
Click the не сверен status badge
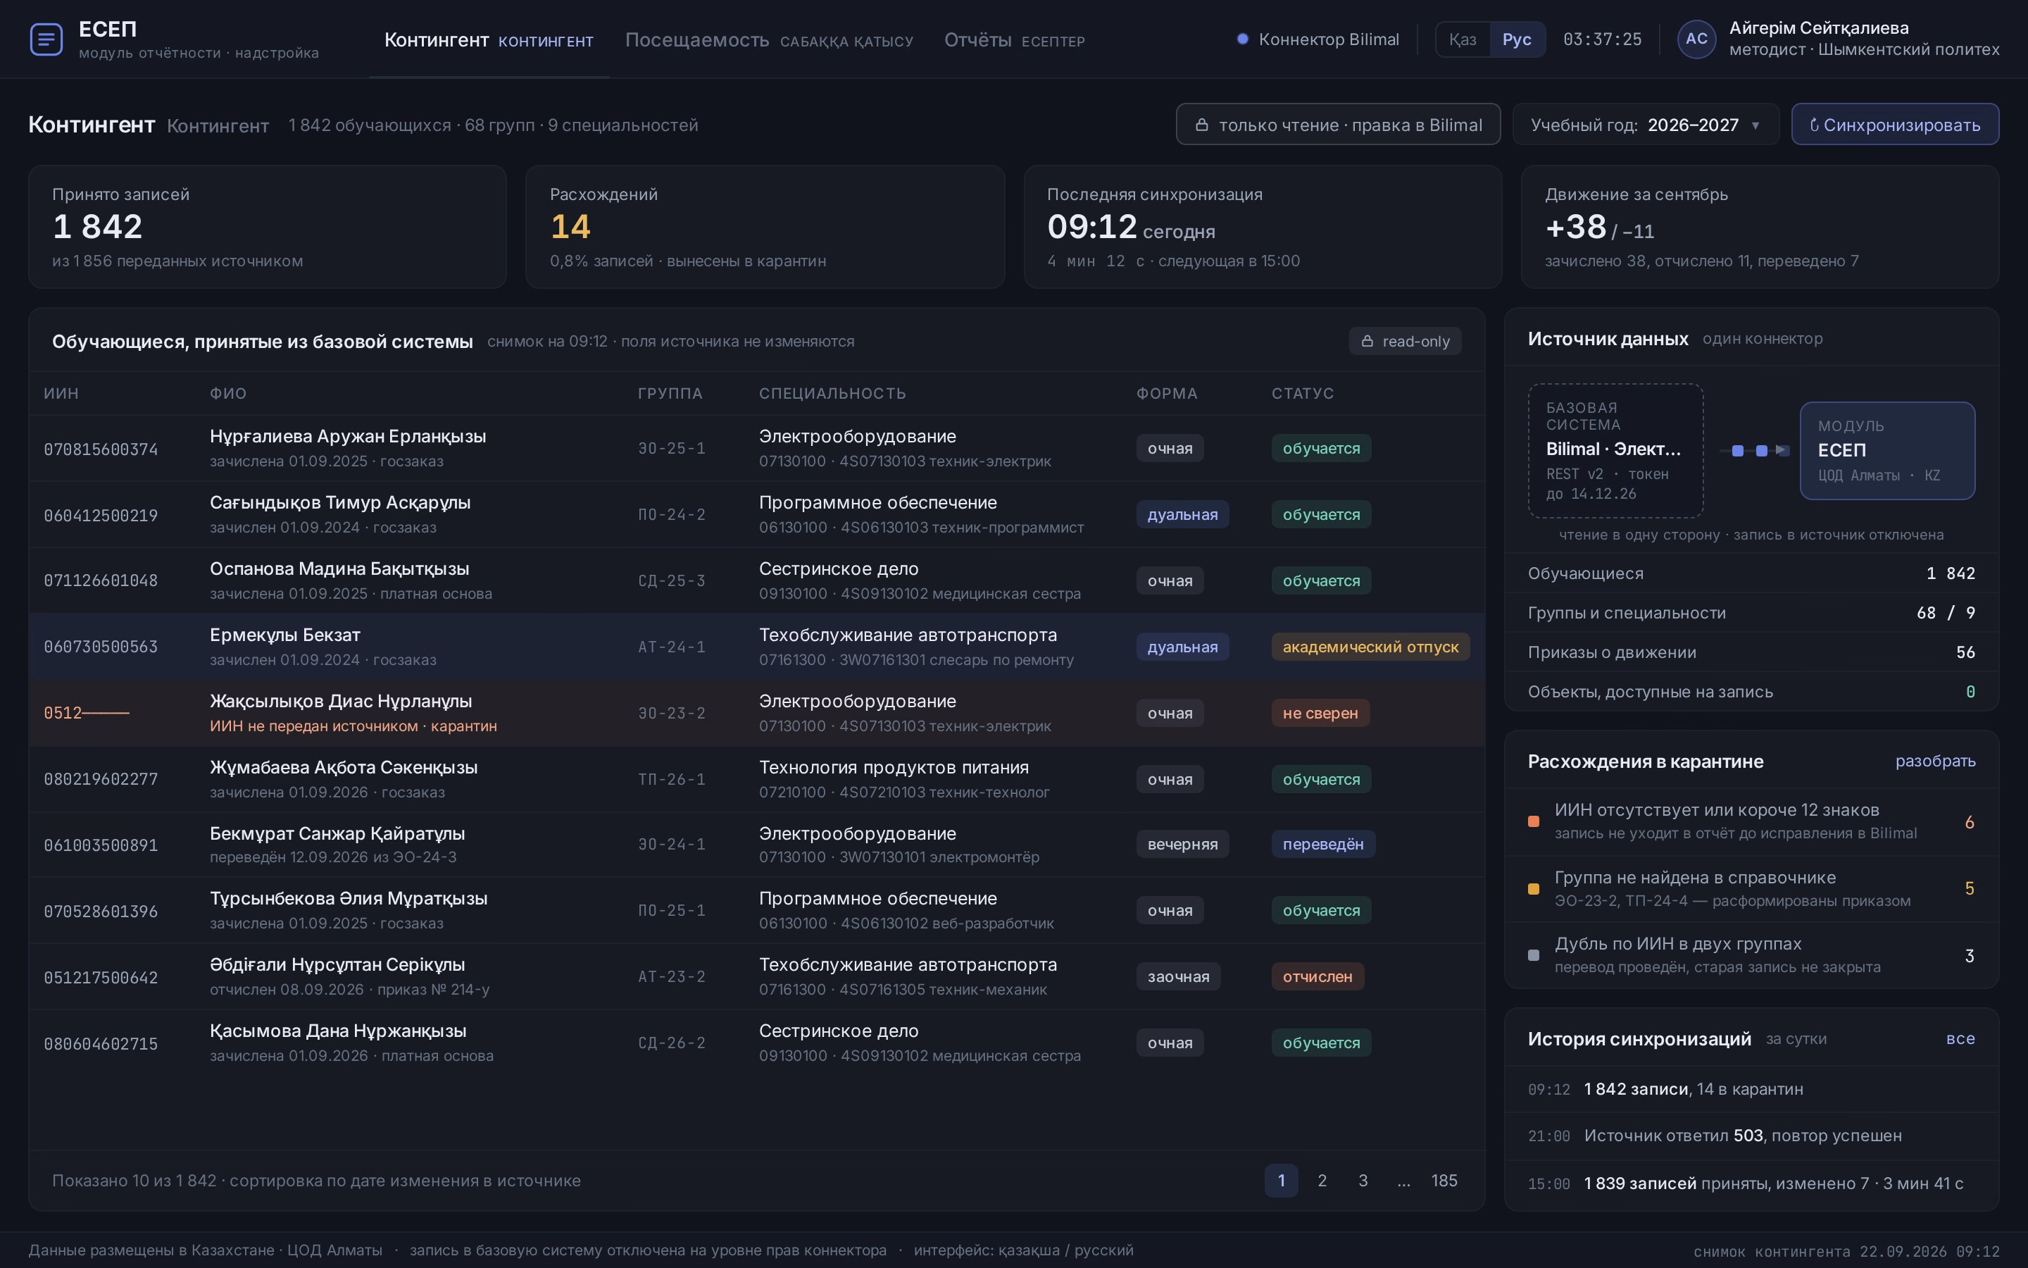point(1320,713)
